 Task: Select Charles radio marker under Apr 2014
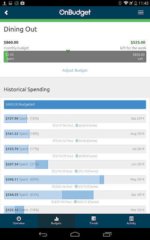pos(75,202)
